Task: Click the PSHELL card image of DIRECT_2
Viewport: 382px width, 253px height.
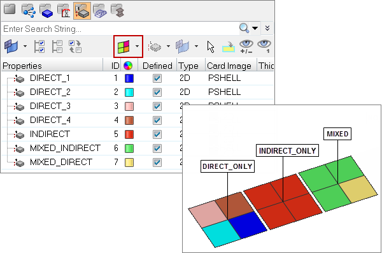Action: coord(224,92)
